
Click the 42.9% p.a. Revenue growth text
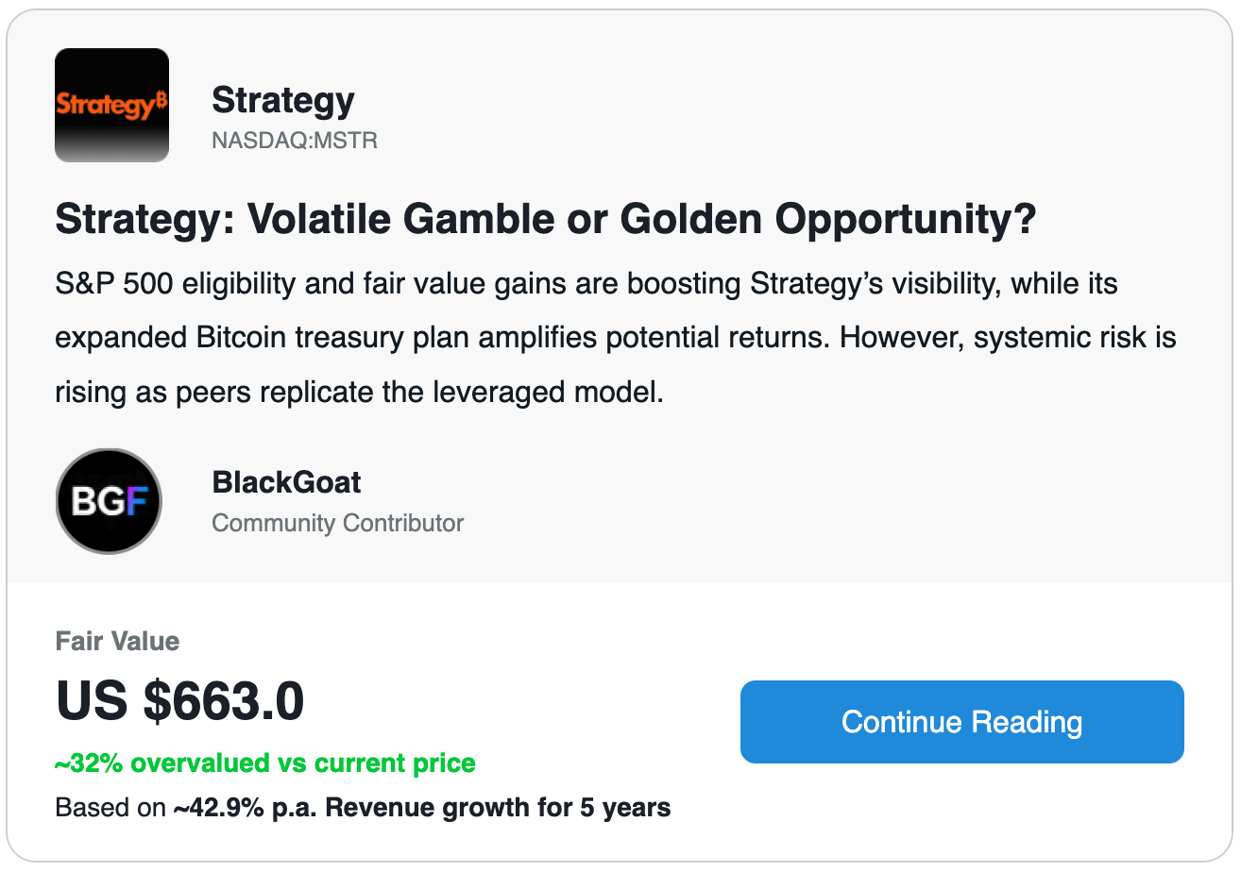pyautogui.click(x=421, y=808)
